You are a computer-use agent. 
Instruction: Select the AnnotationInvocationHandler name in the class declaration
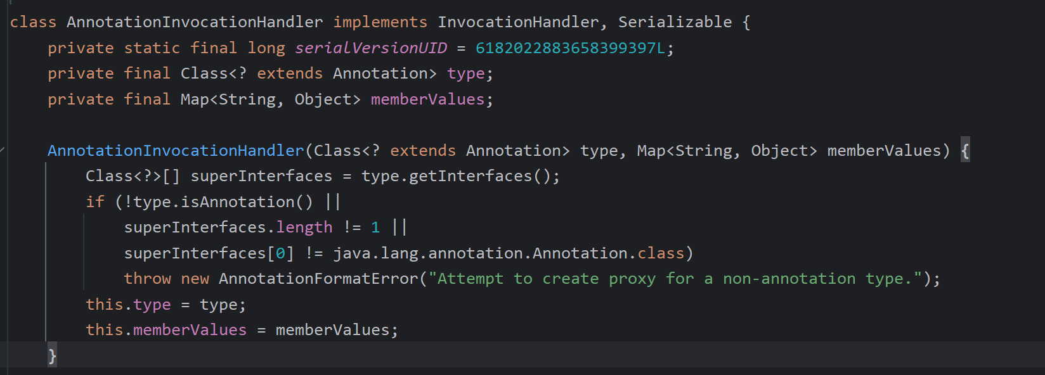(195, 22)
